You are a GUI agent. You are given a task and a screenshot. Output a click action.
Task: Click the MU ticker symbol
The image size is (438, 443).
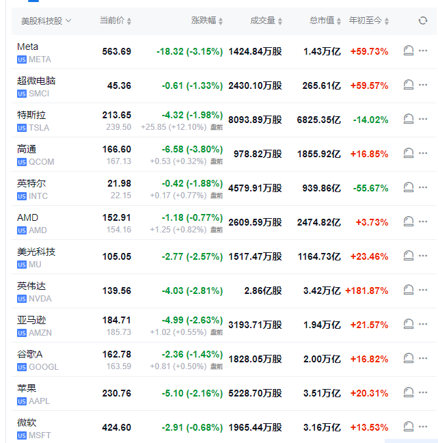[x=35, y=265]
